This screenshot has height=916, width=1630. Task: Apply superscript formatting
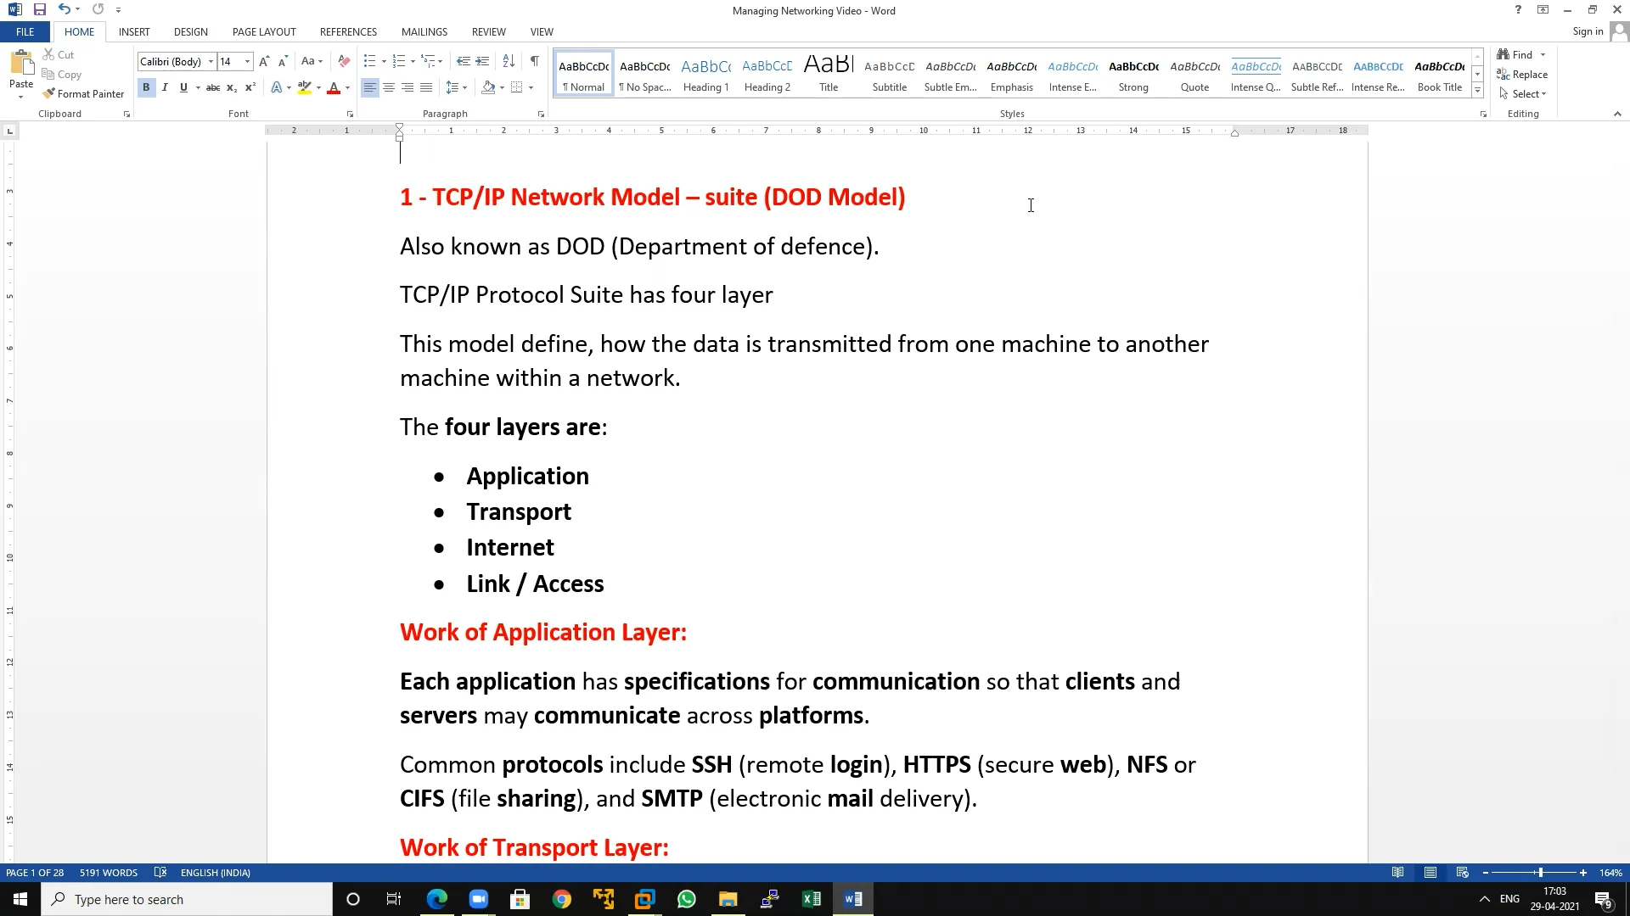click(250, 87)
